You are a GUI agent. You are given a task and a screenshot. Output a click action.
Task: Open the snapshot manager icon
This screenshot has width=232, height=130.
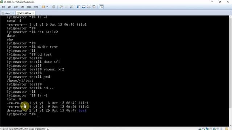tap(71, 7)
